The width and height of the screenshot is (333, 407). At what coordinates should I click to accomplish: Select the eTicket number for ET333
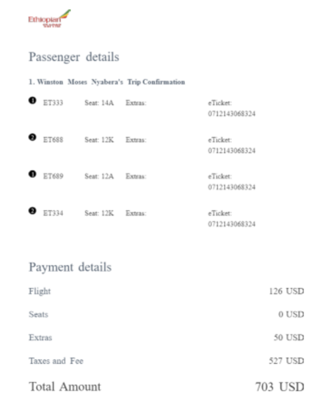coord(232,114)
